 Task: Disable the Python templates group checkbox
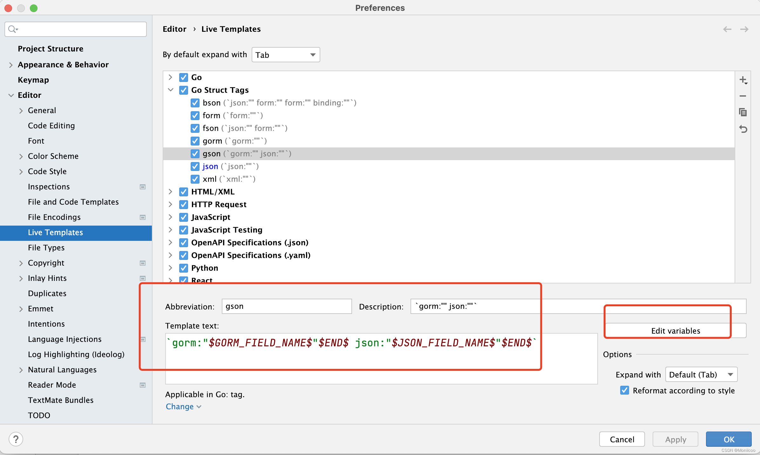coord(183,268)
